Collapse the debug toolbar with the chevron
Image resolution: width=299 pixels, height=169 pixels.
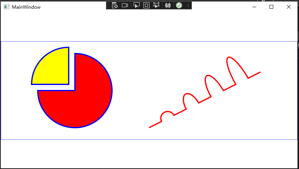(x=188, y=6)
